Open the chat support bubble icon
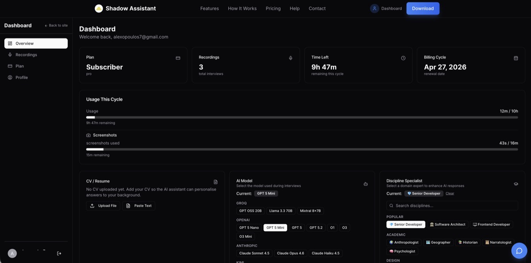The image size is (531, 263). 519,251
